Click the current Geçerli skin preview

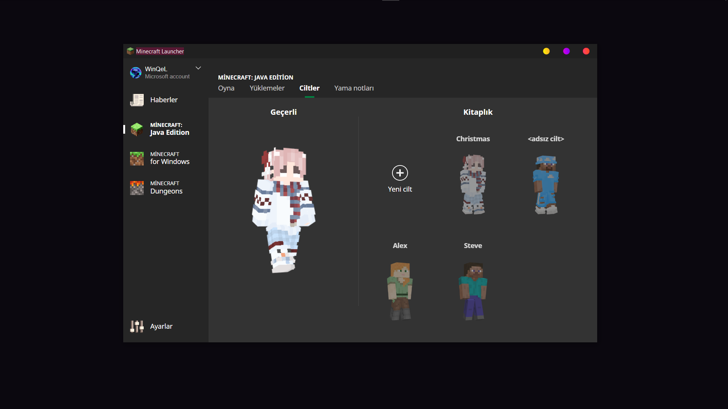coord(284,210)
